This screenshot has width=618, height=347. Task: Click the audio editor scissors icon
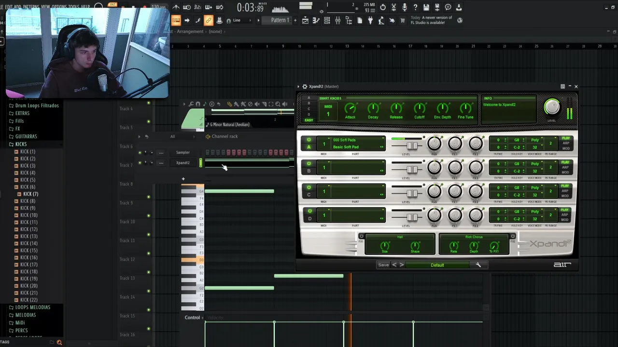click(x=393, y=7)
